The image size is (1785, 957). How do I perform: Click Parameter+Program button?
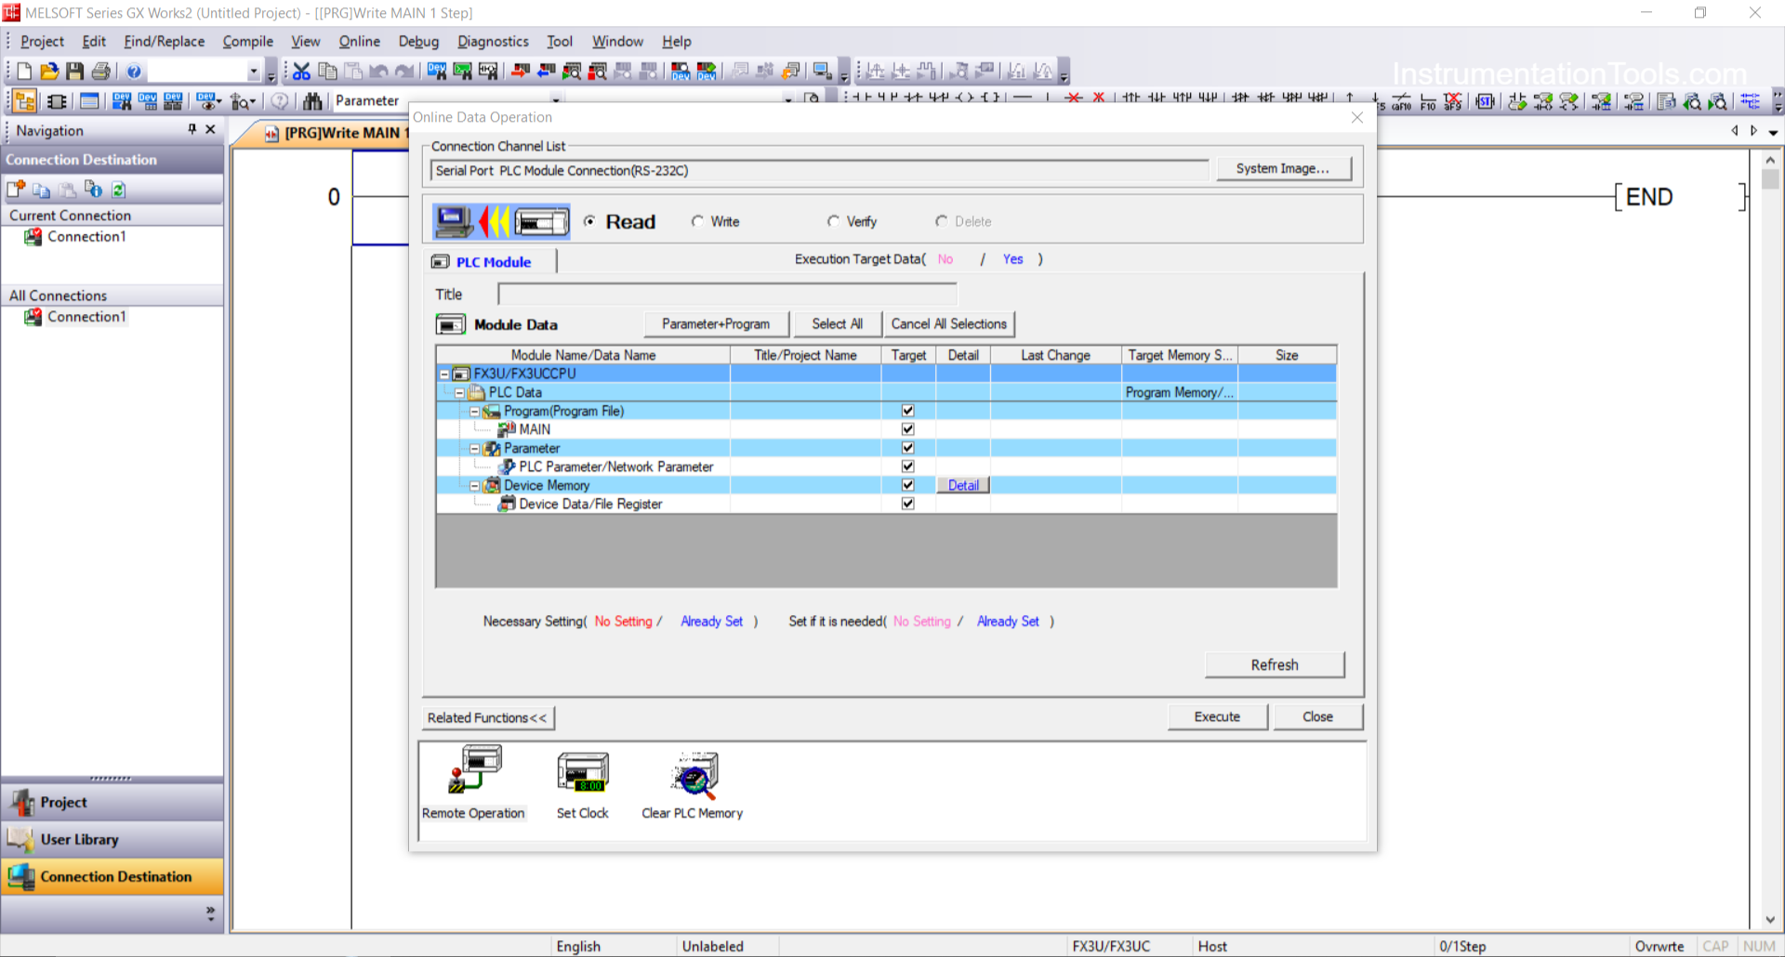click(716, 323)
